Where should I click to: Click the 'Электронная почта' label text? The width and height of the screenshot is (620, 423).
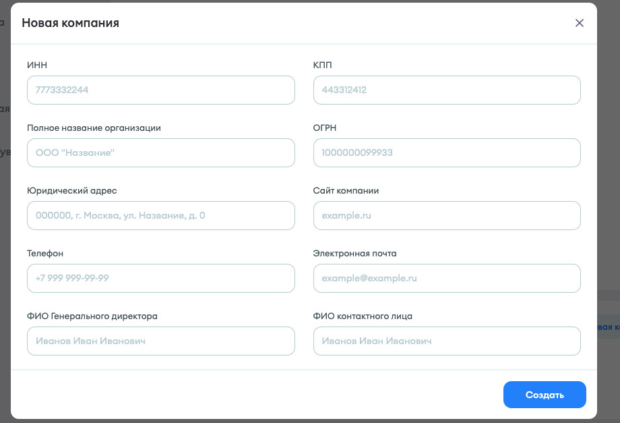354,254
